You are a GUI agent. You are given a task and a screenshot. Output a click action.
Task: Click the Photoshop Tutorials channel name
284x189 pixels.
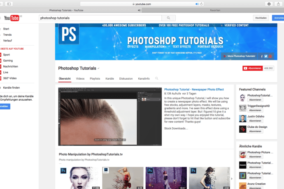tap(77, 68)
